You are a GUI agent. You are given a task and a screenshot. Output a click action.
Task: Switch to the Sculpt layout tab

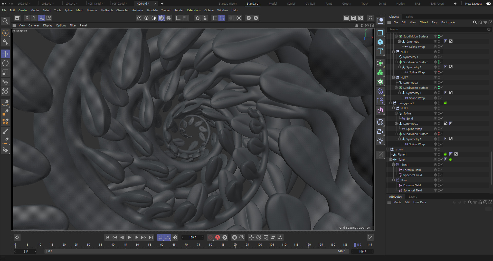click(x=291, y=4)
